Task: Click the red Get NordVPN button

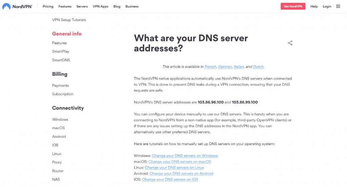Action: click(293, 6)
